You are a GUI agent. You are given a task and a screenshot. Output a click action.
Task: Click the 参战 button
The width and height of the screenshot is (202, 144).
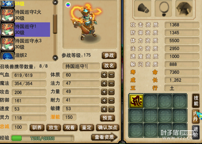click(109, 56)
